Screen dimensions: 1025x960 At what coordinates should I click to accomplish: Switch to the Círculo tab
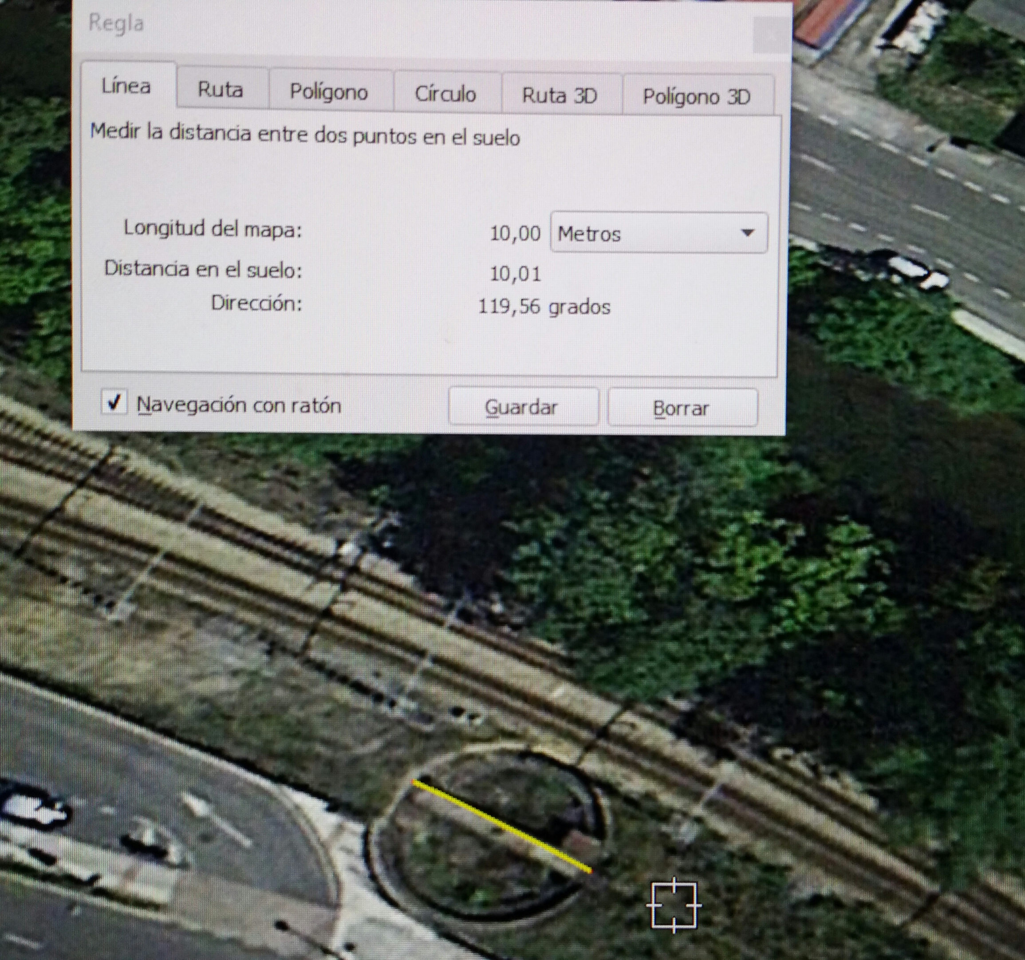[445, 93]
